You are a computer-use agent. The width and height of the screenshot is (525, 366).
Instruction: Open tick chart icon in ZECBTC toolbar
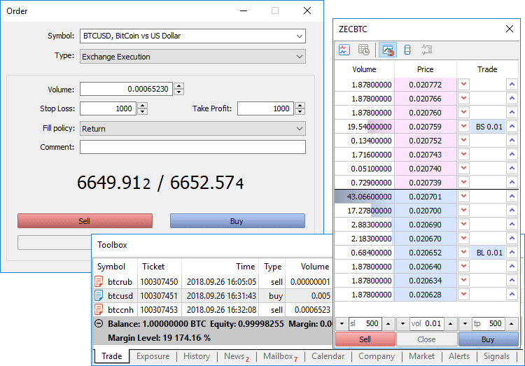344,50
